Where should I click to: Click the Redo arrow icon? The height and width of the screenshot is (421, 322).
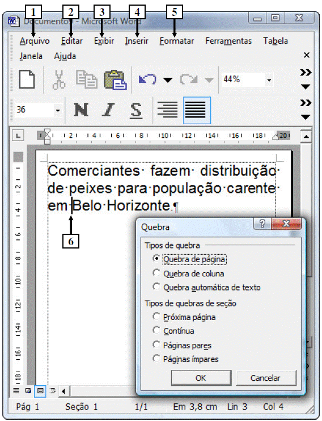coord(189,79)
